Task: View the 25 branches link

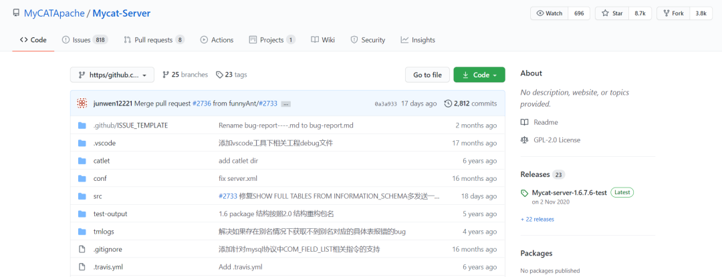Action: click(x=185, y=74)
